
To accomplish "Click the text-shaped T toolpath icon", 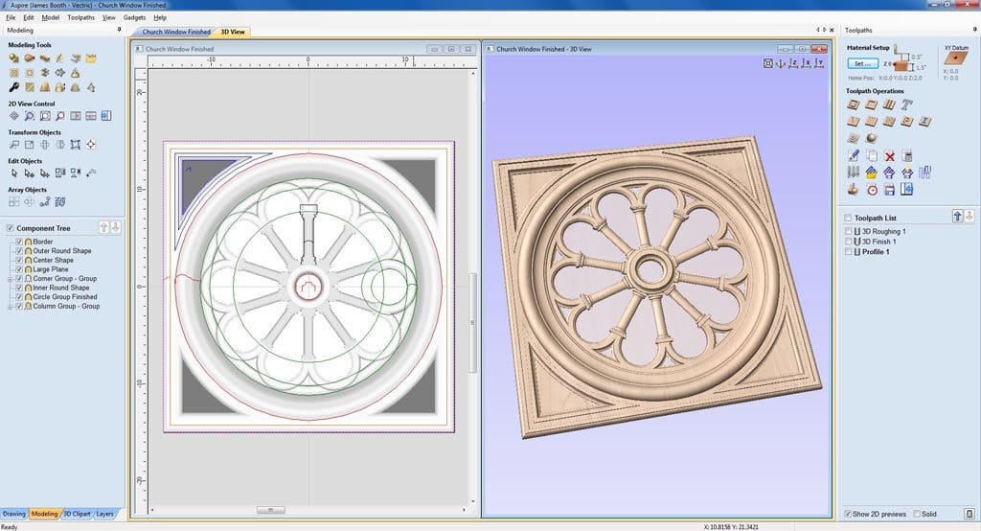I will (906, 104).
